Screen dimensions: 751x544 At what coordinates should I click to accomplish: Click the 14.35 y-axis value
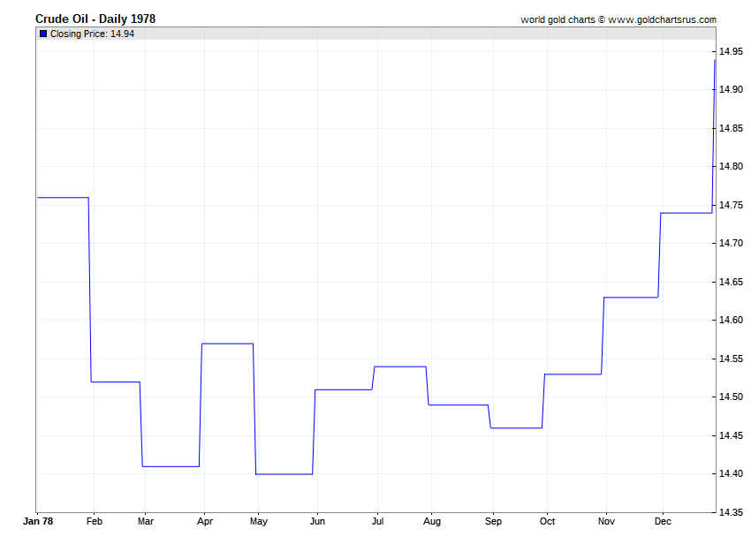[732, 512]
